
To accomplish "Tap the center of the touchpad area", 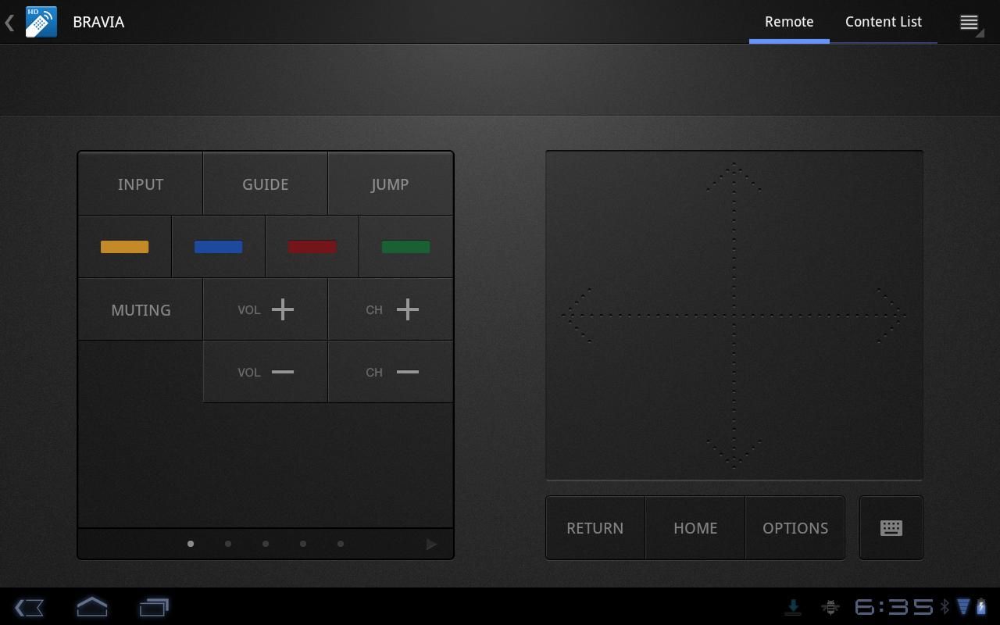I will 734,315.
